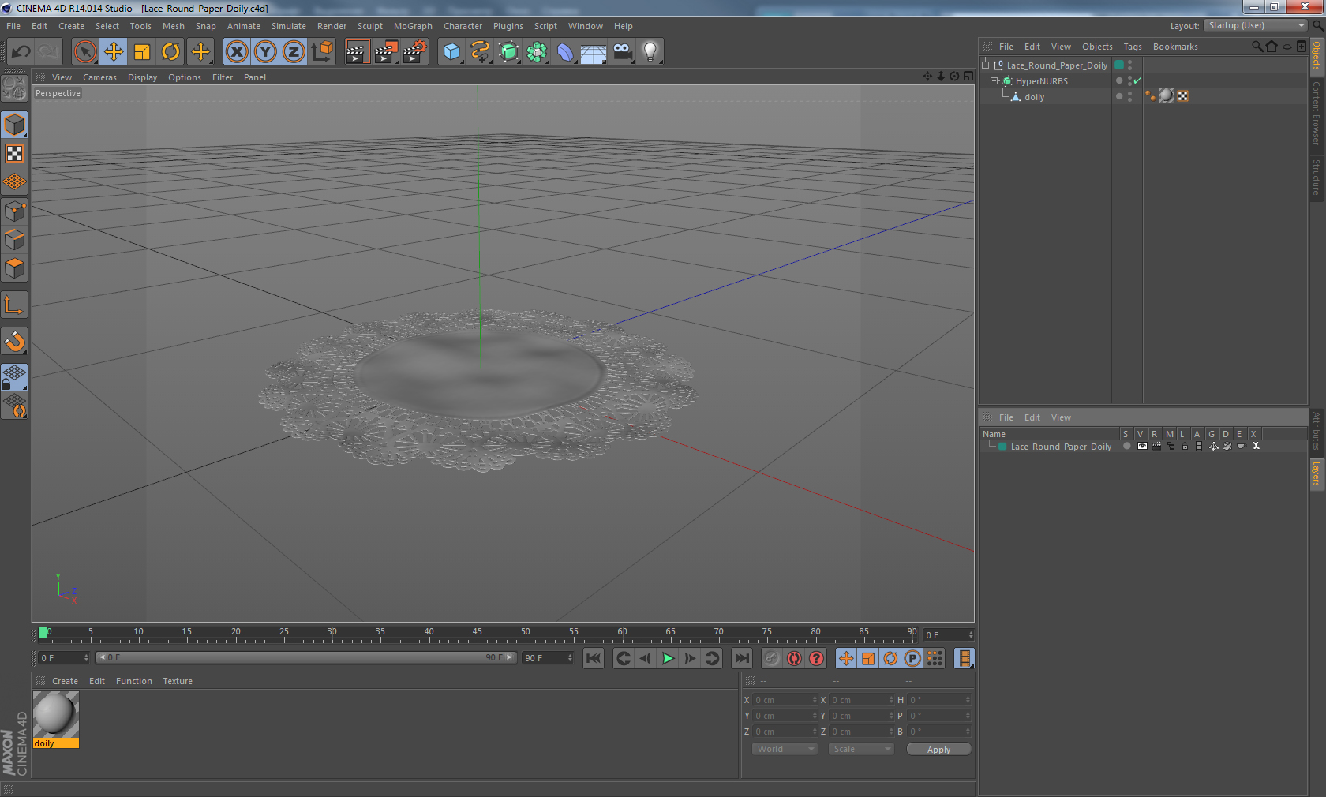Toggle coordinate system world/object icon
The image size is (1326, 797).
(322, 52)
